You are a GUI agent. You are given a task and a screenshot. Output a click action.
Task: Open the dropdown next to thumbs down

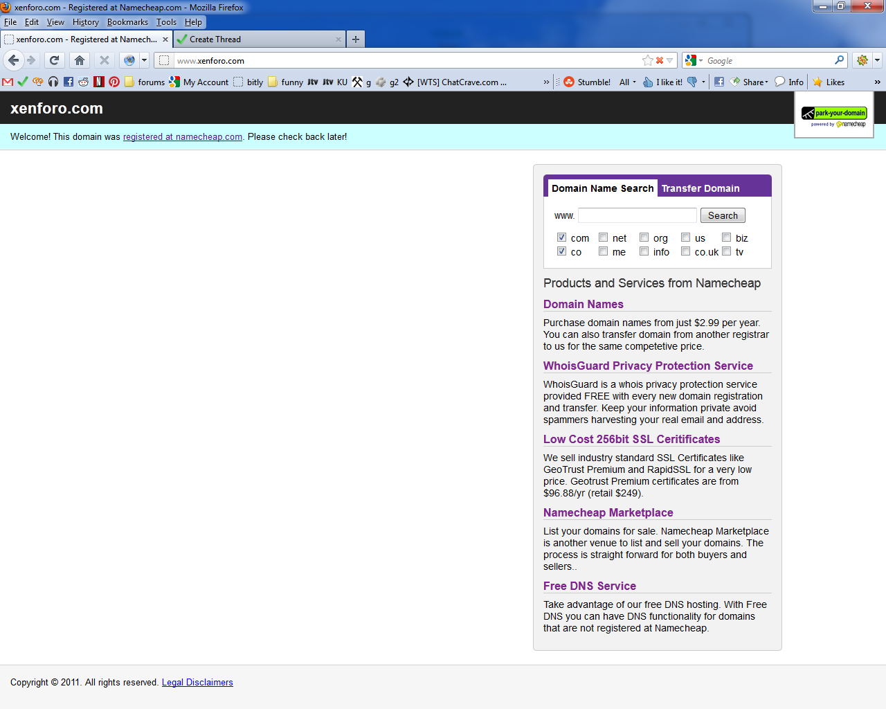[703, 82]
